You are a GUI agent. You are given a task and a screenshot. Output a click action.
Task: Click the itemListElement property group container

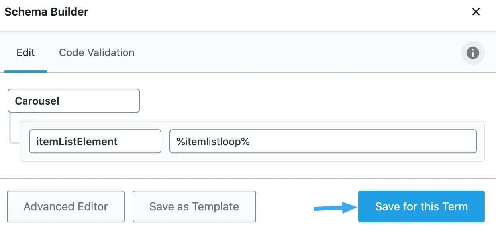[252, 141]
